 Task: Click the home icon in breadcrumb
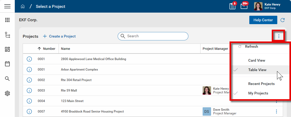pos(23,6)
